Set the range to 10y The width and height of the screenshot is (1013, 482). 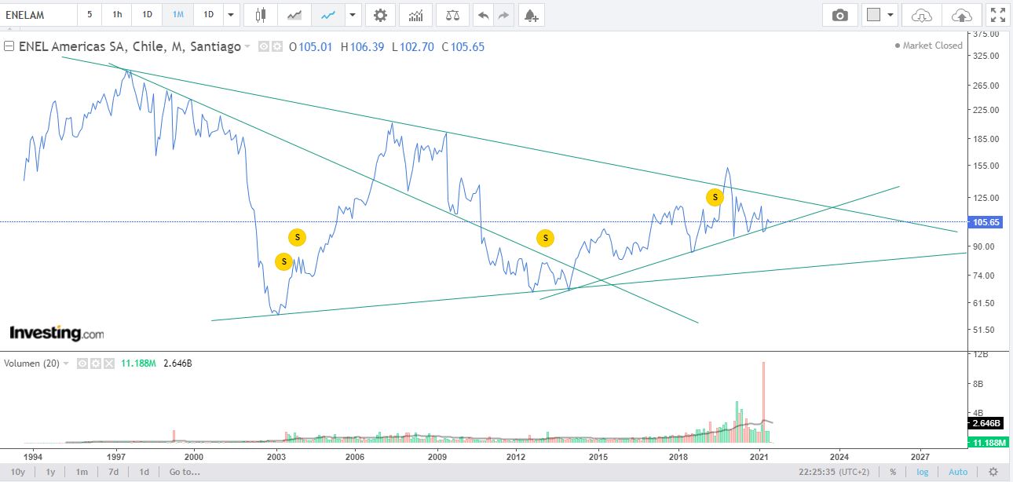click(17, 472)
